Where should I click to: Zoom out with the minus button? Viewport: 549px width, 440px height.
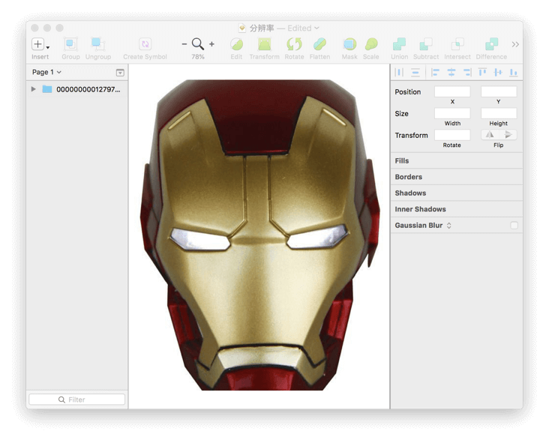coord(184,44)
